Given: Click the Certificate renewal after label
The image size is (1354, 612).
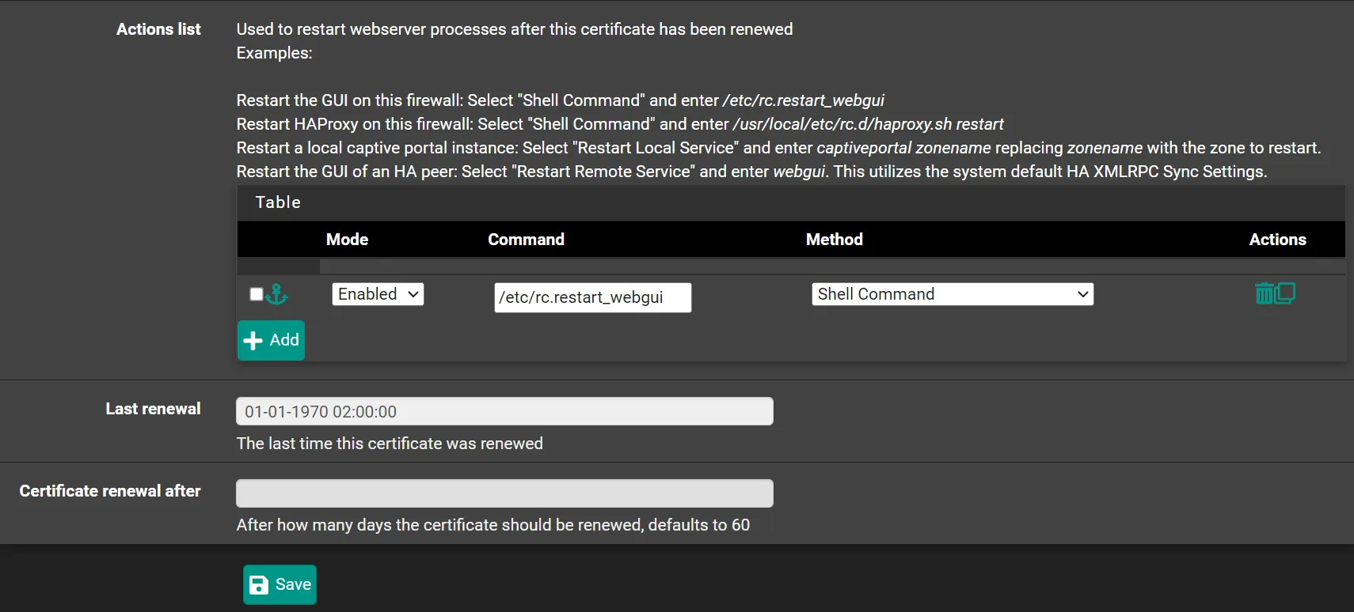Looking at the screenshot, I should [110, 491].
